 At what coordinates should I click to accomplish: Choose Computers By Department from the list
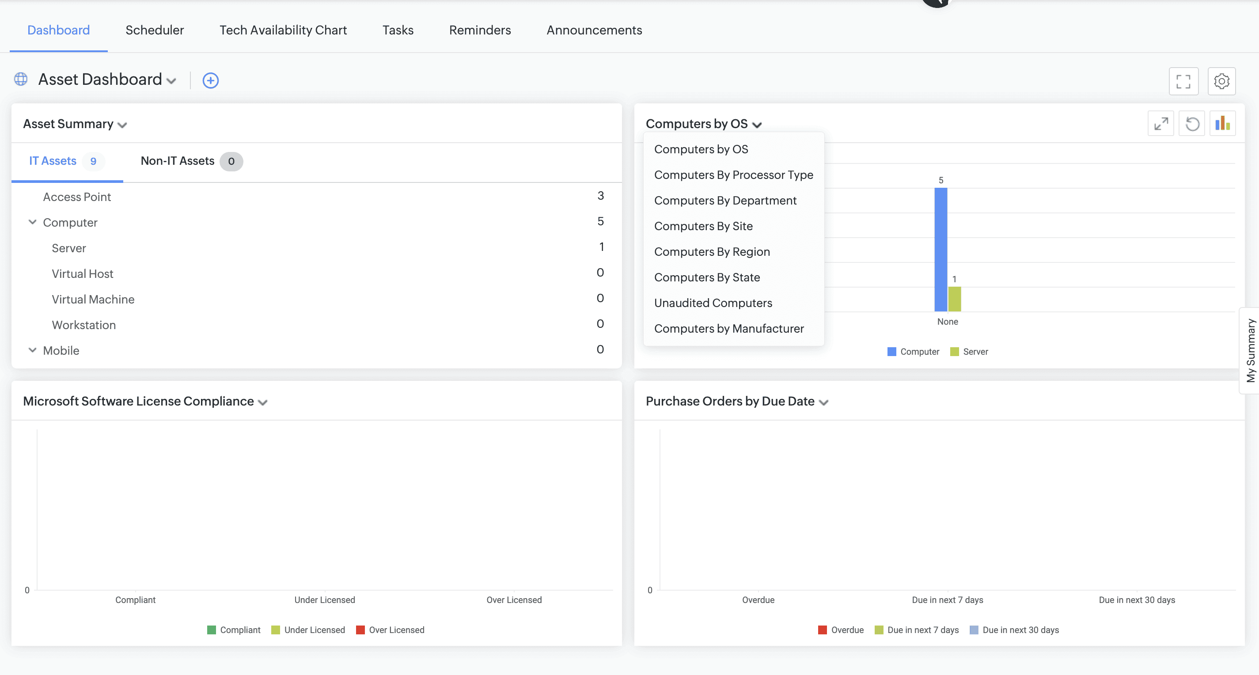(x=725, y=201)
